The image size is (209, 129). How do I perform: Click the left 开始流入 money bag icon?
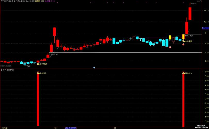[x=38, y=73]
